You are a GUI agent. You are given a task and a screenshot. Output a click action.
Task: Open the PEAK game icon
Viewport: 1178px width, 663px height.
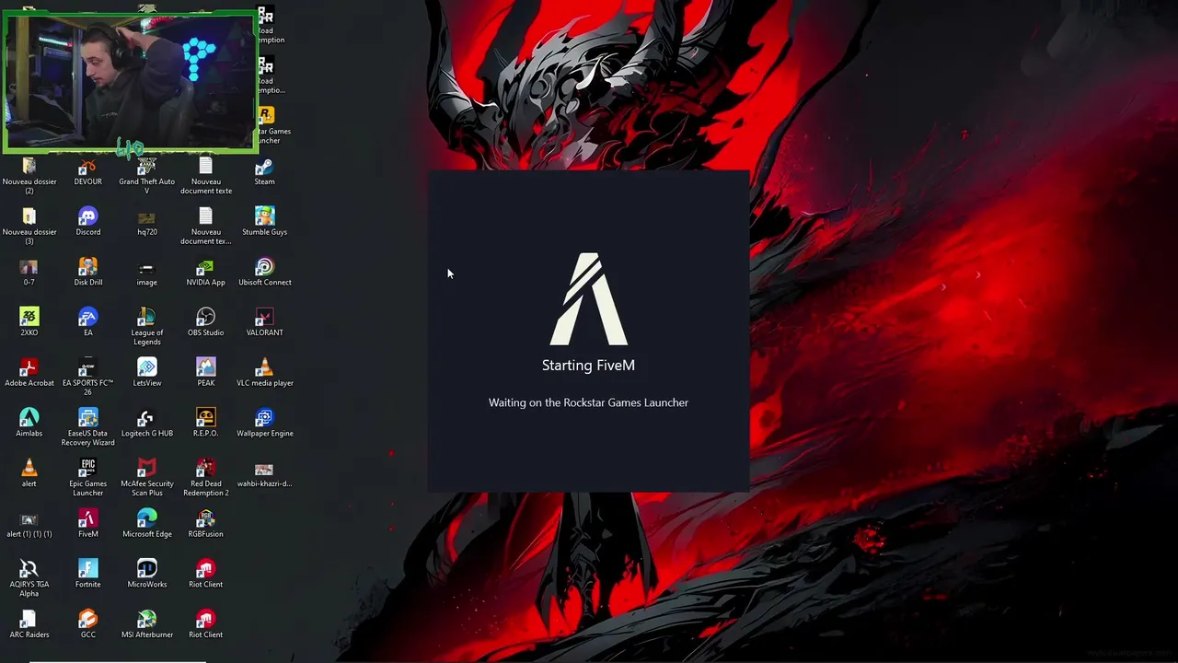[205, 373]
